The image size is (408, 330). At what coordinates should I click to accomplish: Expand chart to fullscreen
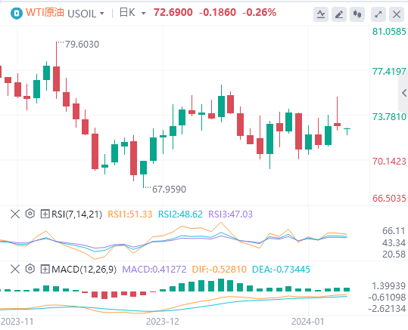(378, 14)
